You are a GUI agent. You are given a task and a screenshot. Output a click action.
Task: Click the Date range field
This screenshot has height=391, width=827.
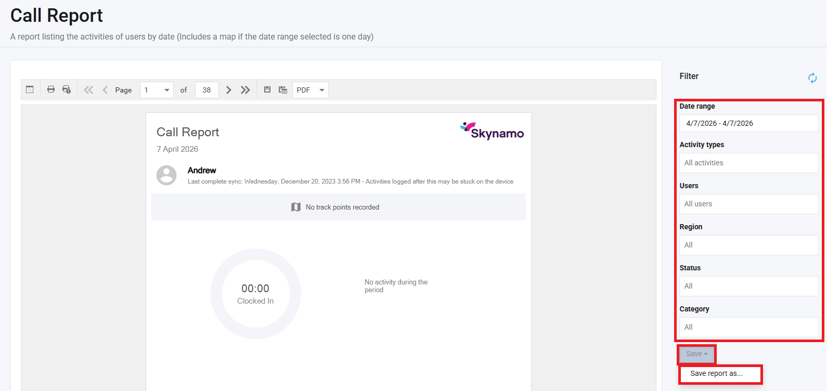click(749, 123)
